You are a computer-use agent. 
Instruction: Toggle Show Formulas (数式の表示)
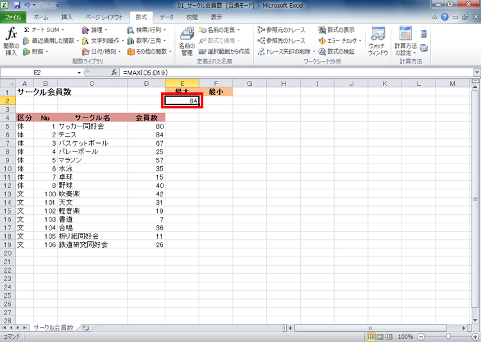point(337,30)
